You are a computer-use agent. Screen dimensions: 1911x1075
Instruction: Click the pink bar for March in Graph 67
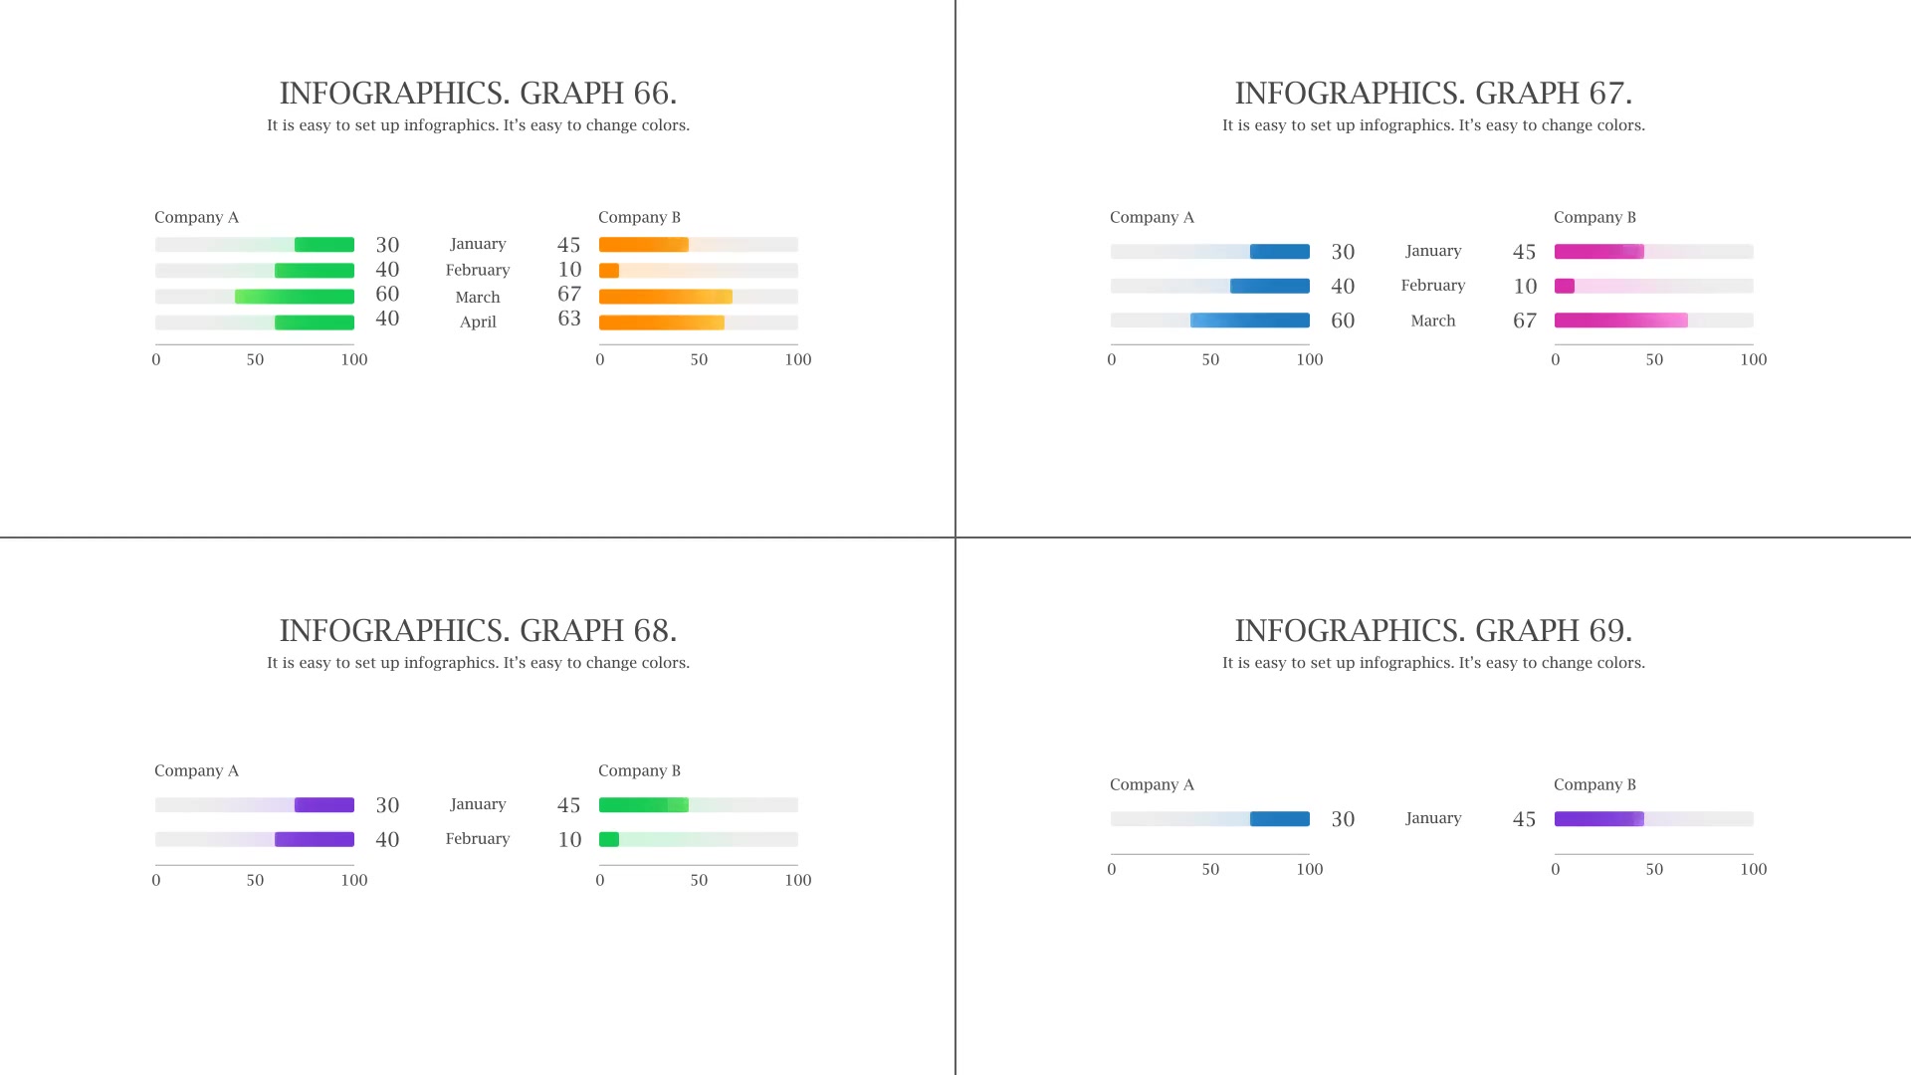1615,319
